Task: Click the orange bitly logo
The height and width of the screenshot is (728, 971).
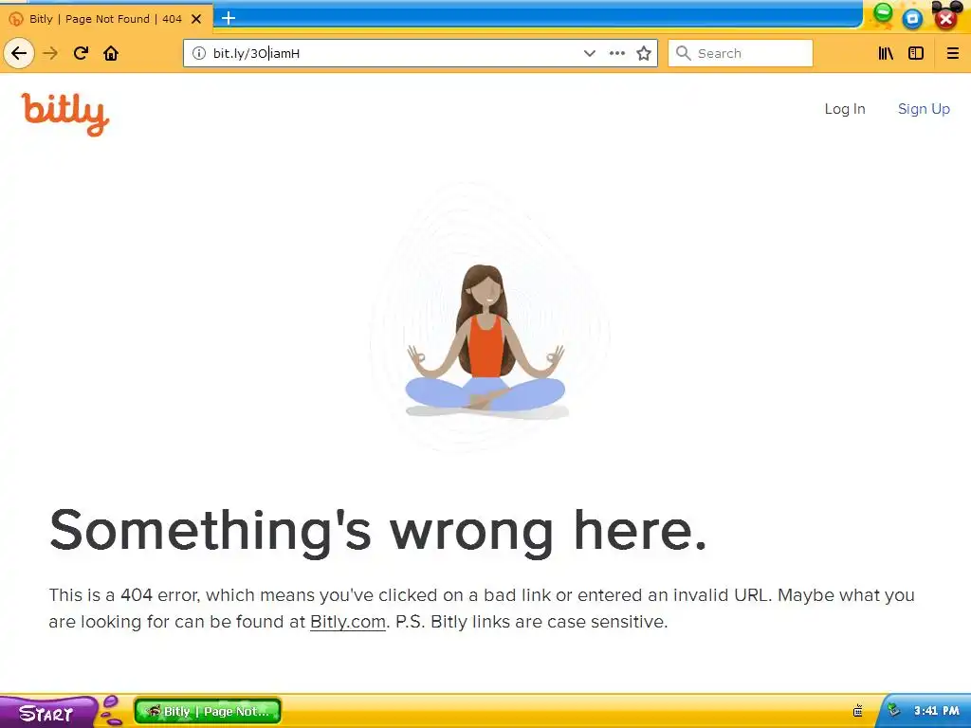Action: click(65, 114)
